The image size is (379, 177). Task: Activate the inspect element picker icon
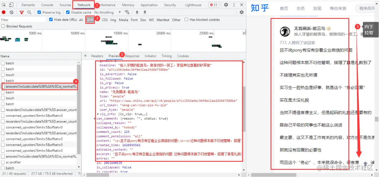(4, 5)
